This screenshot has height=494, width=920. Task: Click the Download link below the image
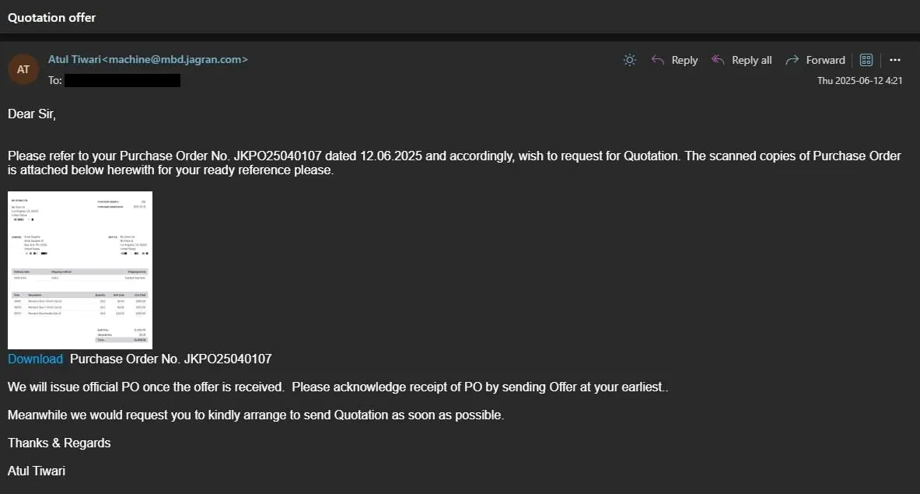click(35, 359)
